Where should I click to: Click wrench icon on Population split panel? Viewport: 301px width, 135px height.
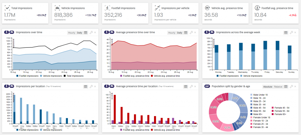291,86
